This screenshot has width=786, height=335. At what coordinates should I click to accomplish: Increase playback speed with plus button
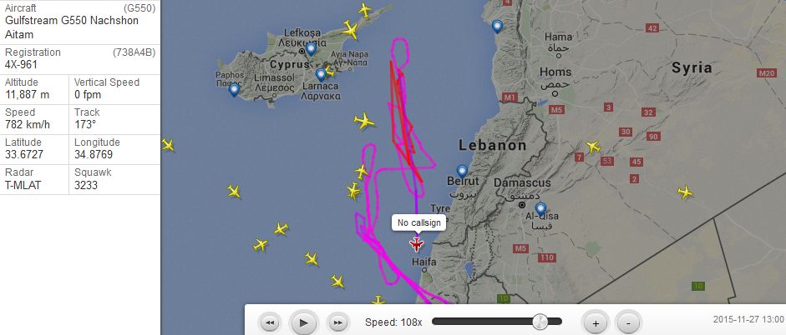click(x=595, y=322)
